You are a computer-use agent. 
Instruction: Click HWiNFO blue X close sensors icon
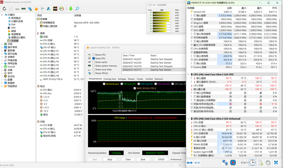[x=276, y=162]
